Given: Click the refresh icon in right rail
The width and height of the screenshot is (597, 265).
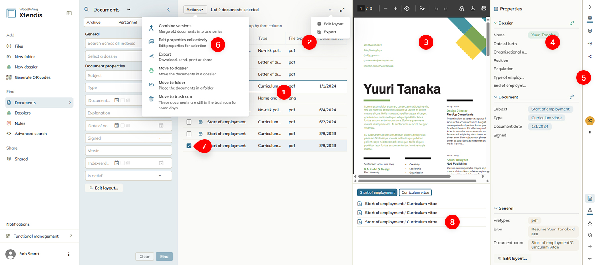Looking at the screenshot, I should pyautogui.click(x=590, y=235).
